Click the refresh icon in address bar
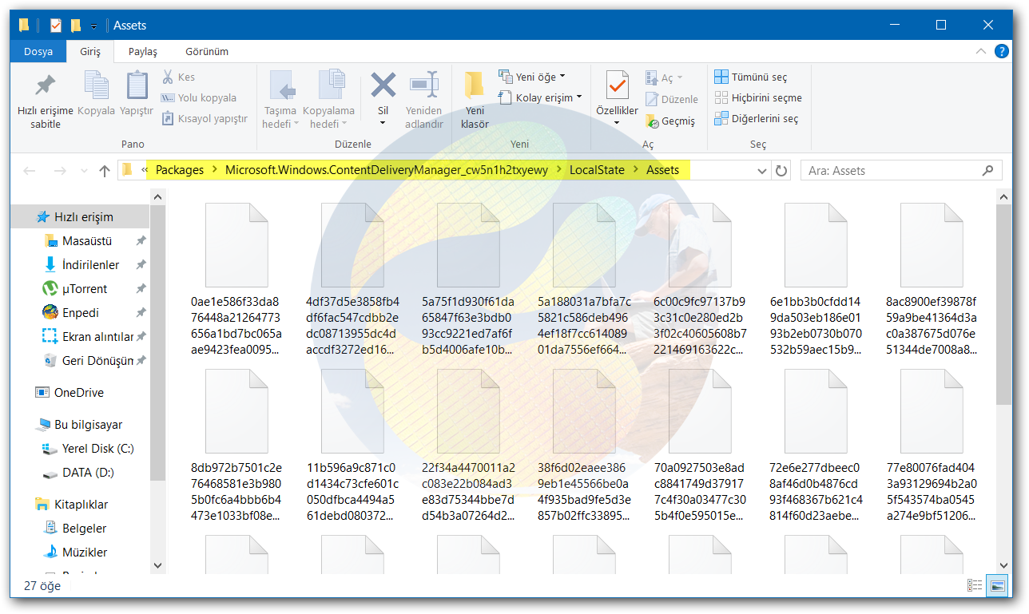The image size is (1029, 614). point(781,170)
